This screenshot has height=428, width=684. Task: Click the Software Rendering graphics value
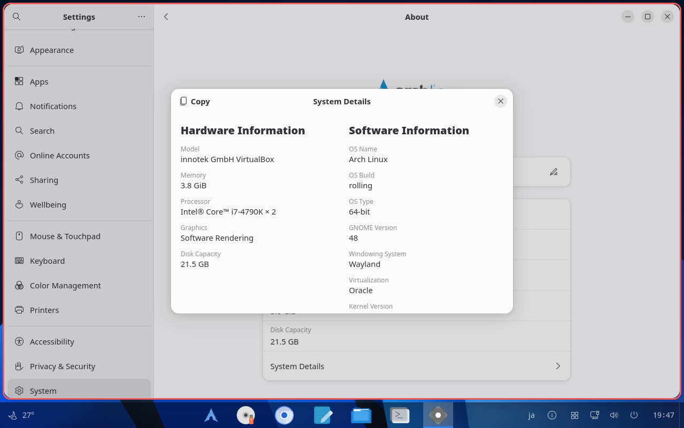coord(217,238)
